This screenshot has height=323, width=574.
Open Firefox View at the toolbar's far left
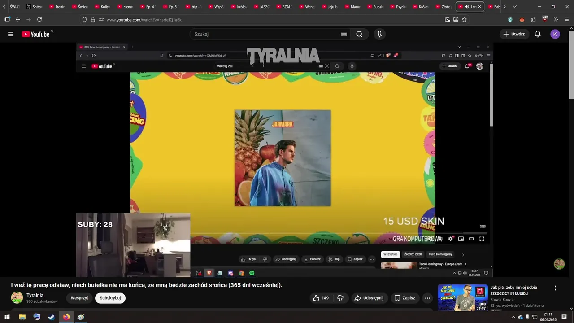(7, 19)
